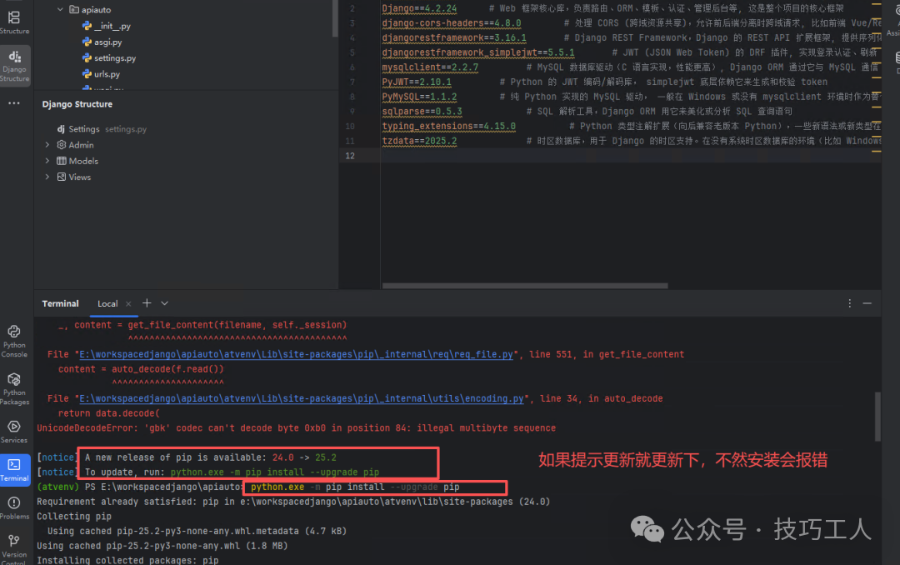
Task: Select the Models table icon
Action: click(x=62, y=162)
